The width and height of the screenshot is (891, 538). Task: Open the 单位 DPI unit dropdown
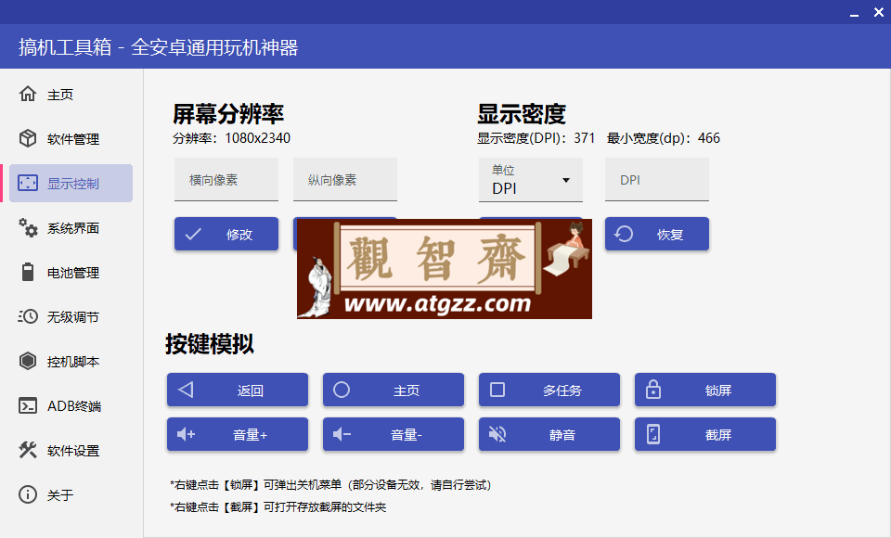point(531,180)
